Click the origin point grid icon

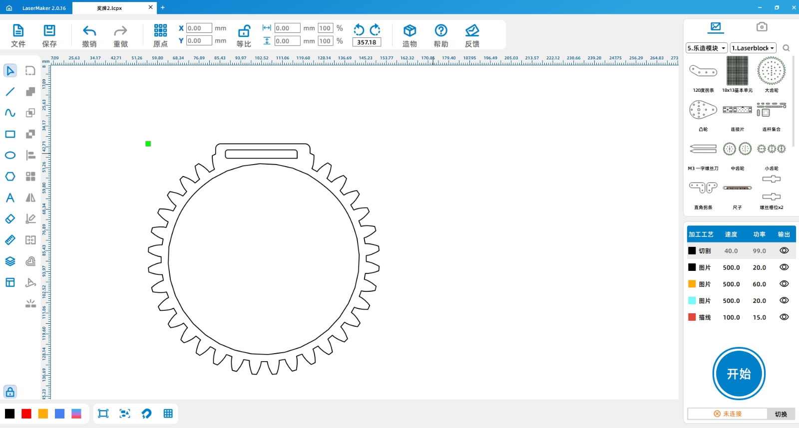(x=160, y=30)
